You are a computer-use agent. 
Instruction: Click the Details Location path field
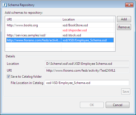pos(87,64)
